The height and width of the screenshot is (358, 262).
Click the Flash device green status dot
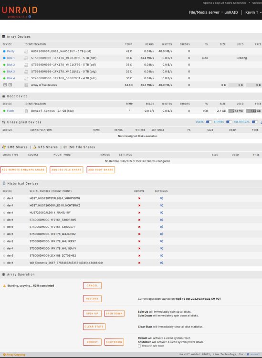pyautogui.click(x=4, y=111)
